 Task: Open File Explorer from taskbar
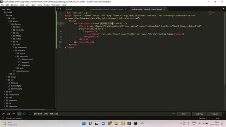(116, 123)
